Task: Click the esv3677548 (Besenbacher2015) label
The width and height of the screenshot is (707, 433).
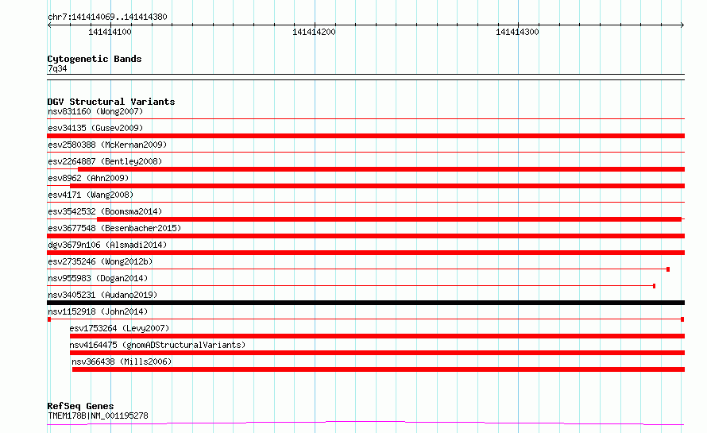Action: 114,228
